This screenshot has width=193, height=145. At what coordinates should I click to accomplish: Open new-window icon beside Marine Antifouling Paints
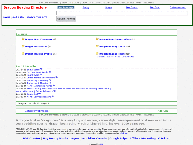(x=54, y=85)
